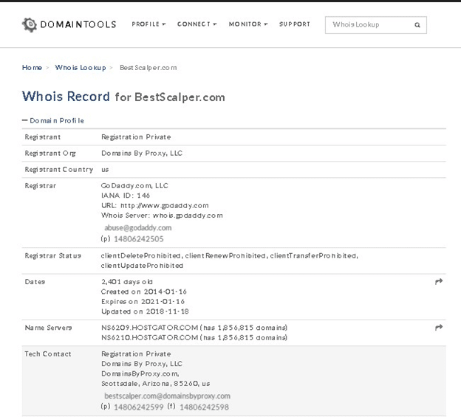Screen dimensions: 461x417
Task: Click the Dates row label
Action: click(x=35, y=282)
